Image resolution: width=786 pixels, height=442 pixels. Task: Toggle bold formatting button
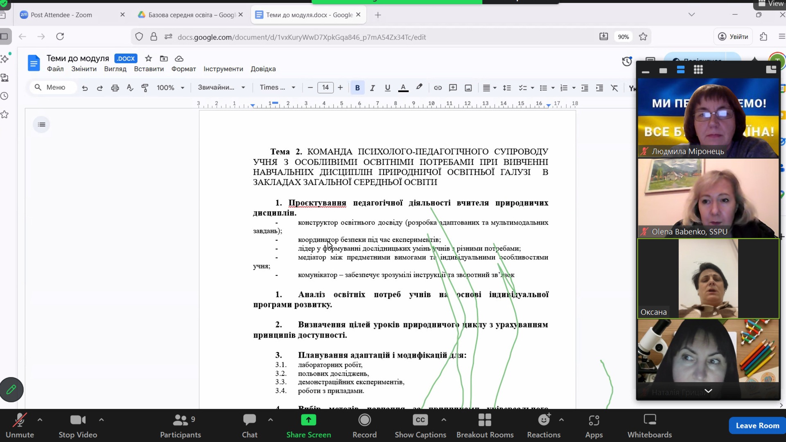[357, 88]
